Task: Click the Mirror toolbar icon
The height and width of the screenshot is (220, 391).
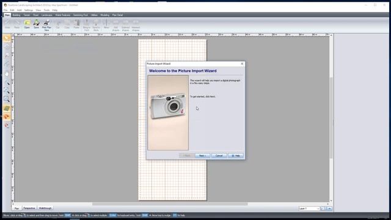Action: (106, 24)
